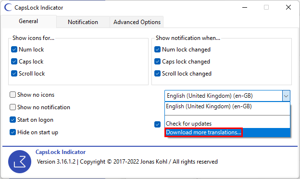Enable Show no icons option
300x179 pixels.
pyautogui.click(x=12, y=95)
